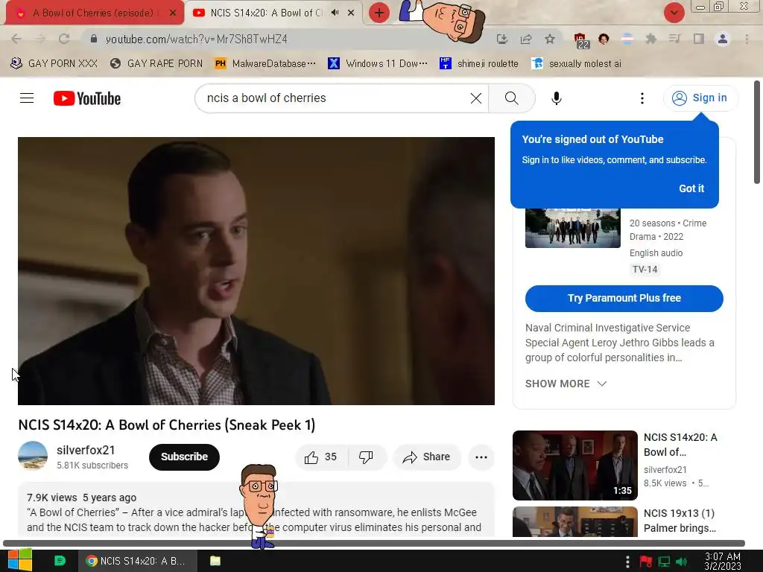Click the magnifier search button
Image resolution: width=763 pixels, height=572 pixels.
(511, 98)
